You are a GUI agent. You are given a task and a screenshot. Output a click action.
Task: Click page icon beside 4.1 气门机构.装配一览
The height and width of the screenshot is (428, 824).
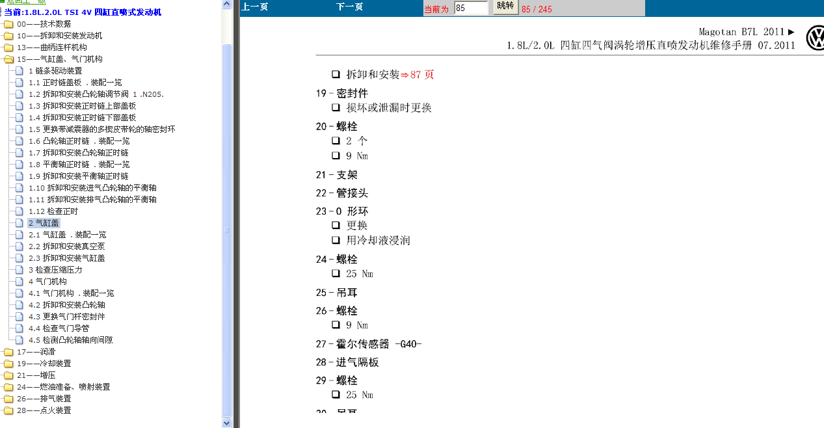coord(20,293)
